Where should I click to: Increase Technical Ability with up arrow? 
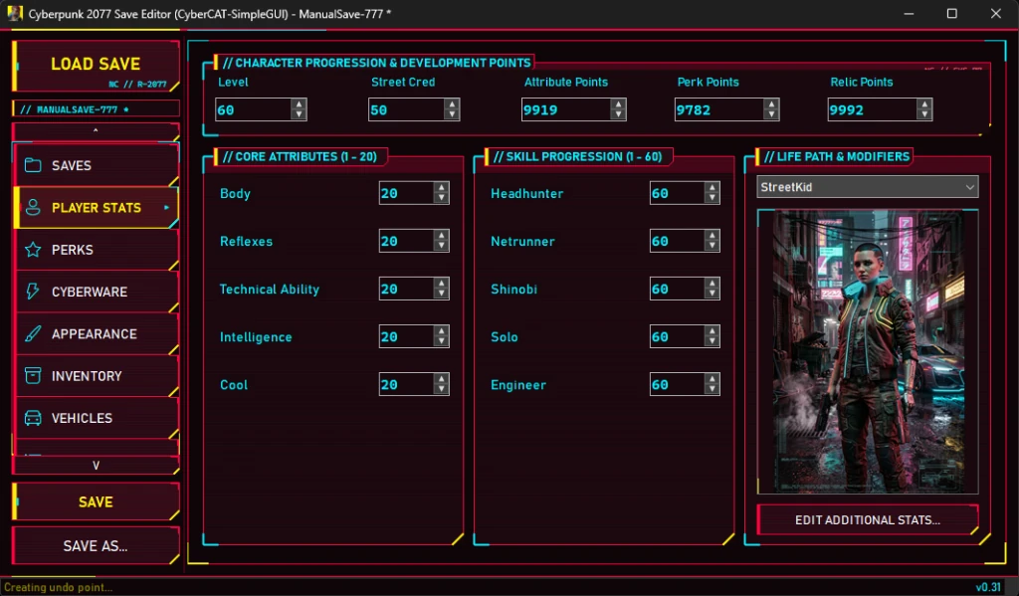click(x=441, y=284)
